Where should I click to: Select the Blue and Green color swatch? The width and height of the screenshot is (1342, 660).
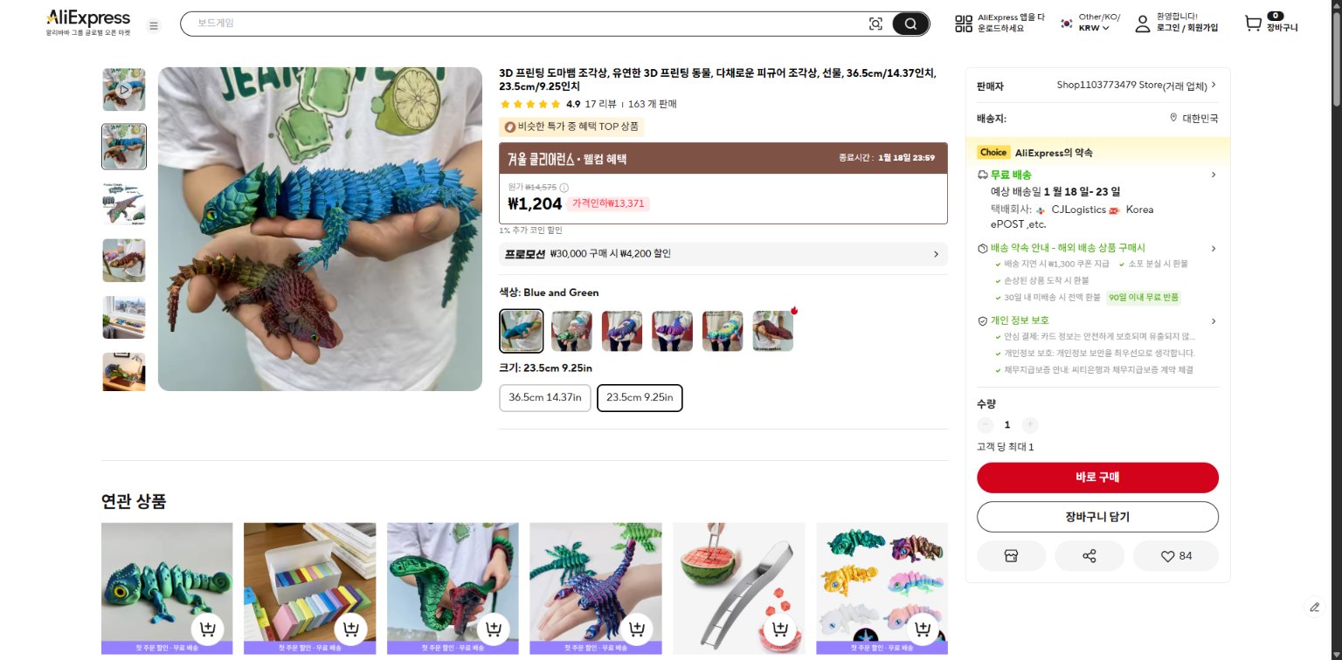pos(521,331)
